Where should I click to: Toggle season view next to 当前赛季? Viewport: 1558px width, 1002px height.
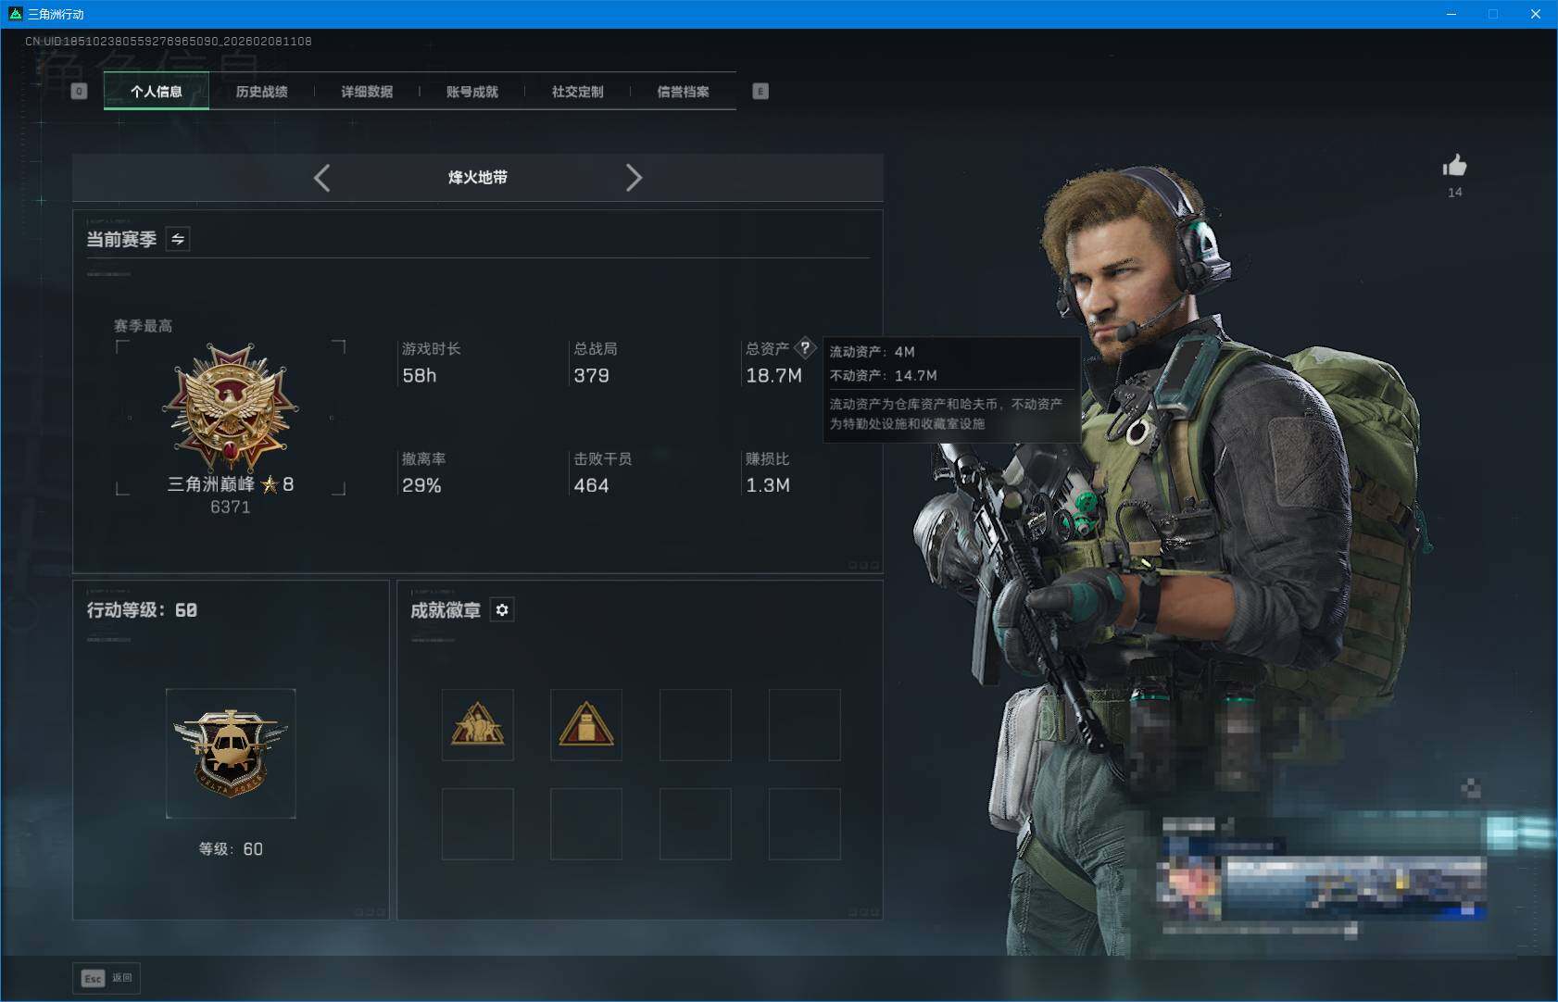[x=178, y=239]
